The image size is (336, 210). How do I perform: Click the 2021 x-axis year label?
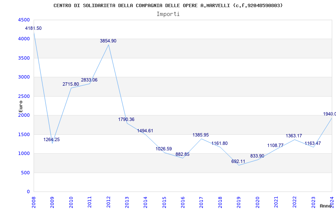[x=276, y=202]
